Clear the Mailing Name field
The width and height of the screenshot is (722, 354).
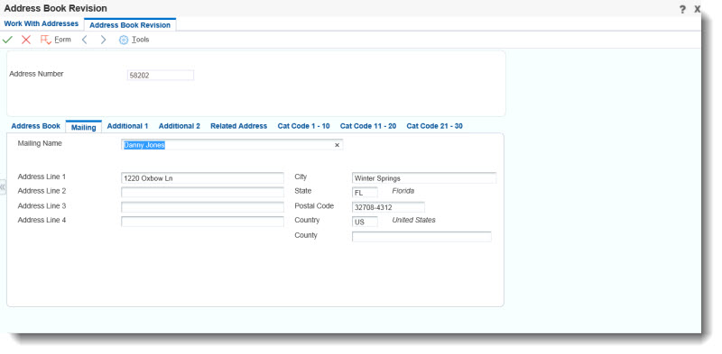[x=337, y=145]
